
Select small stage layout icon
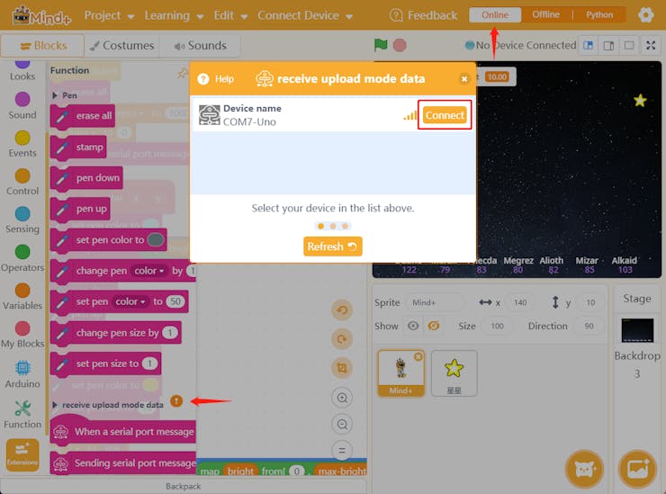tap(589, 46)
